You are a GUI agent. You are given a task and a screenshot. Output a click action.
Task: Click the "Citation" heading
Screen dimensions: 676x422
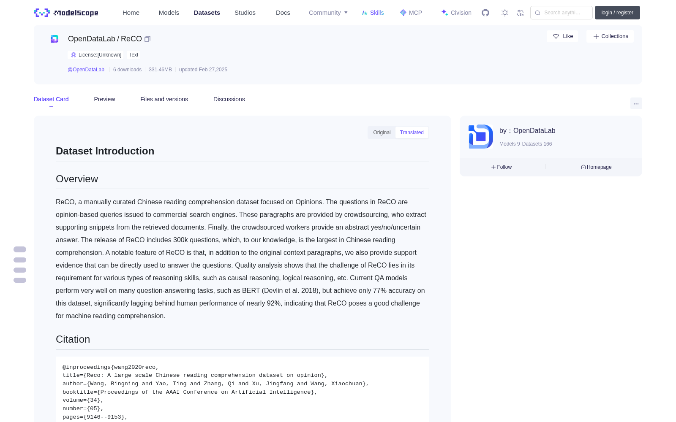73,339
